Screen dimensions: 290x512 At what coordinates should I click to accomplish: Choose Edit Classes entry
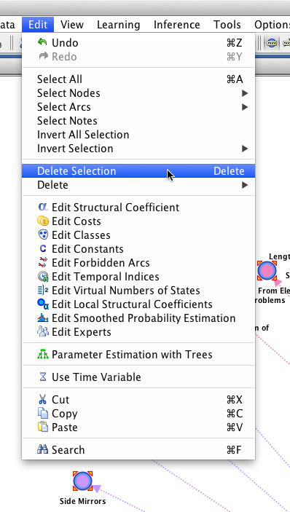coord(138,235)
